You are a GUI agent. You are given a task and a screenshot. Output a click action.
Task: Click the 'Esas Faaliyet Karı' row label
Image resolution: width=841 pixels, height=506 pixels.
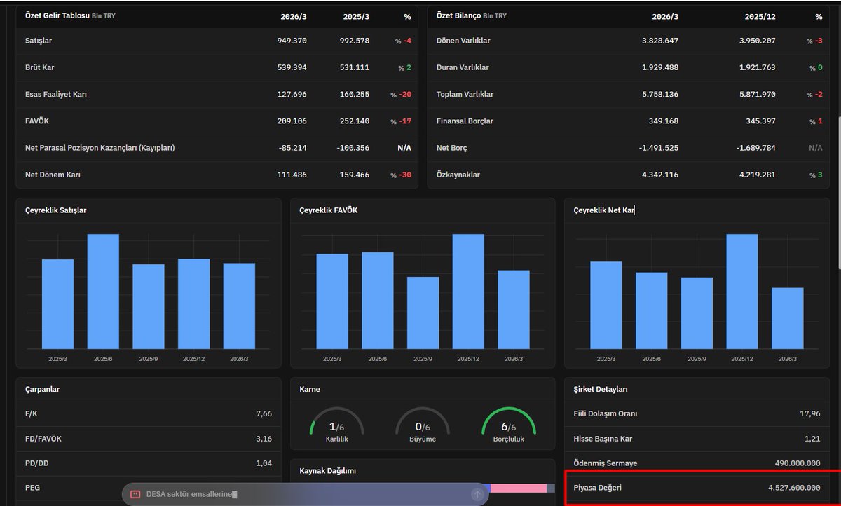(x=56, y=95)
